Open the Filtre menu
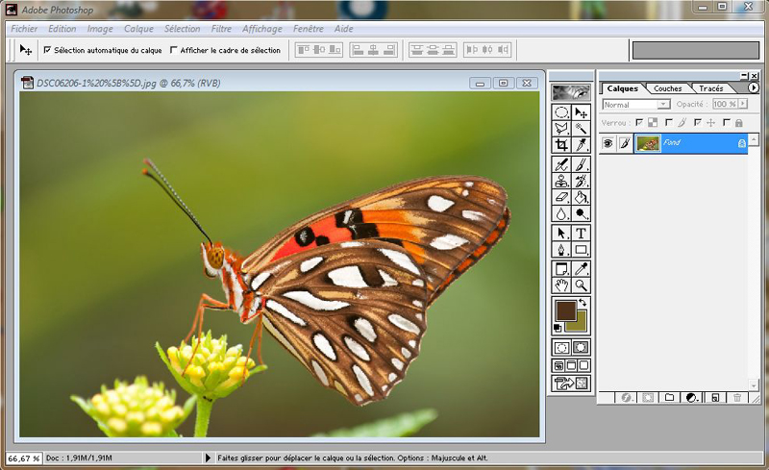 click(x=221, y=29)
